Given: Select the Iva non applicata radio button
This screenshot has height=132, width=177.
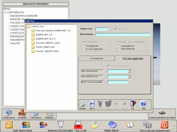Looking at the screenshot, I should point(83,49).
